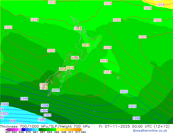The image size is (173, 133).
Task: Pick the light pink legend swatch
Action: click(x=20, y=129)
